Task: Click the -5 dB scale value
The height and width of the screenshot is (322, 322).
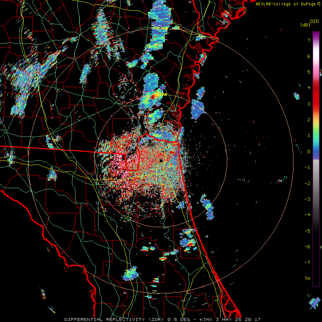Action: point(307,231)
